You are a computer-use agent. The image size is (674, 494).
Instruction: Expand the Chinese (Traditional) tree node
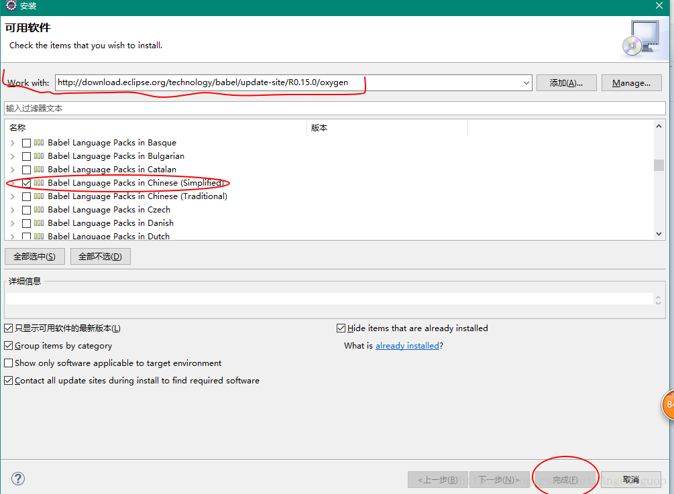(13, 197)
